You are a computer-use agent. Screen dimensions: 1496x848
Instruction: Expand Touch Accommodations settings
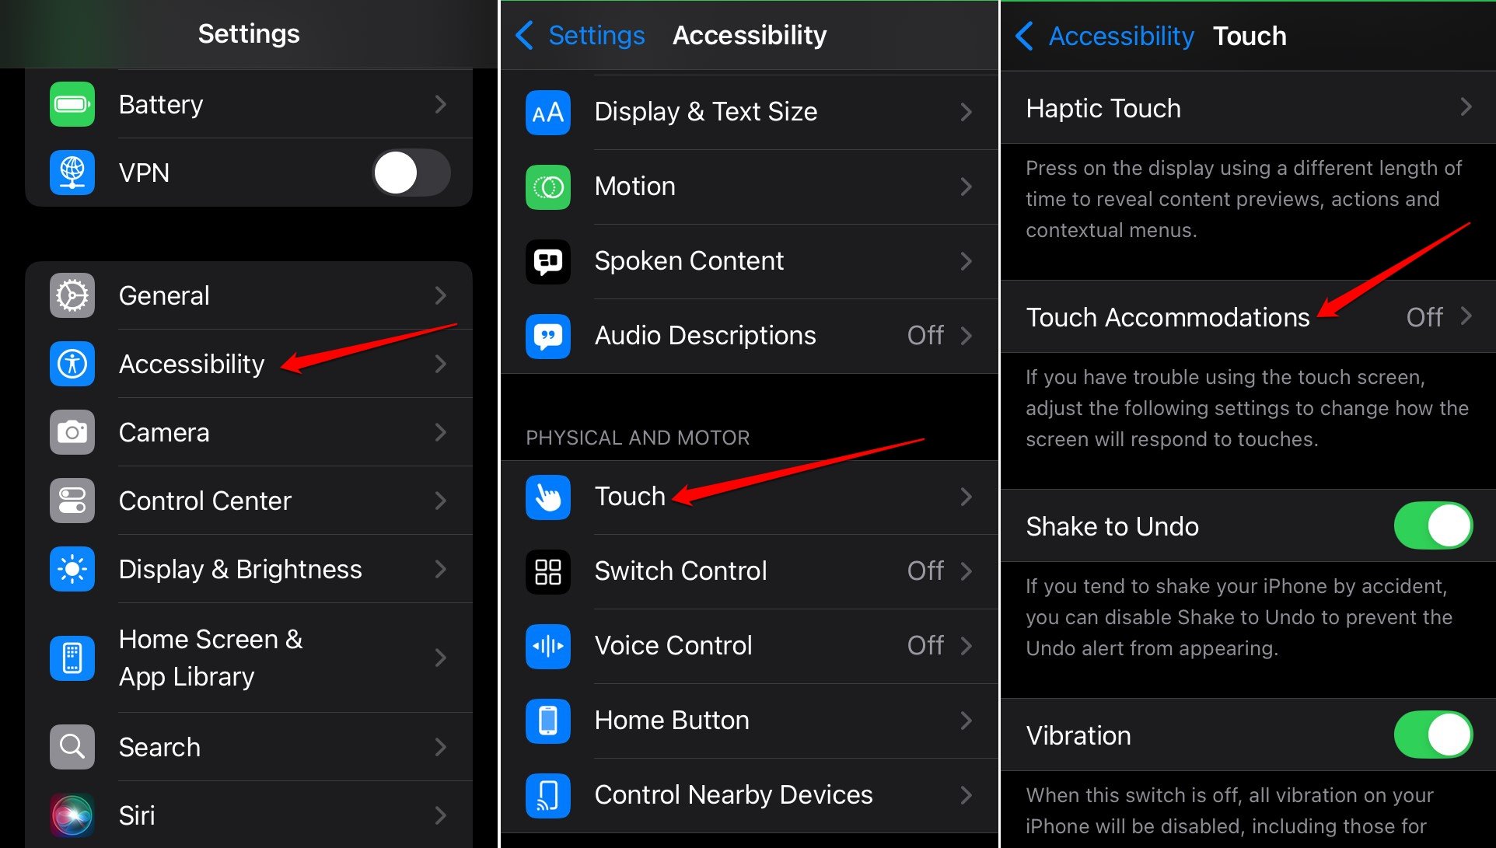click(x=1246, y=316)
